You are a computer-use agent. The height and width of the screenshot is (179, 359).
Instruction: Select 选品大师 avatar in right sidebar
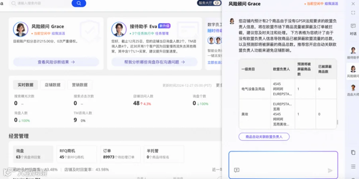(x=353, y=90)
